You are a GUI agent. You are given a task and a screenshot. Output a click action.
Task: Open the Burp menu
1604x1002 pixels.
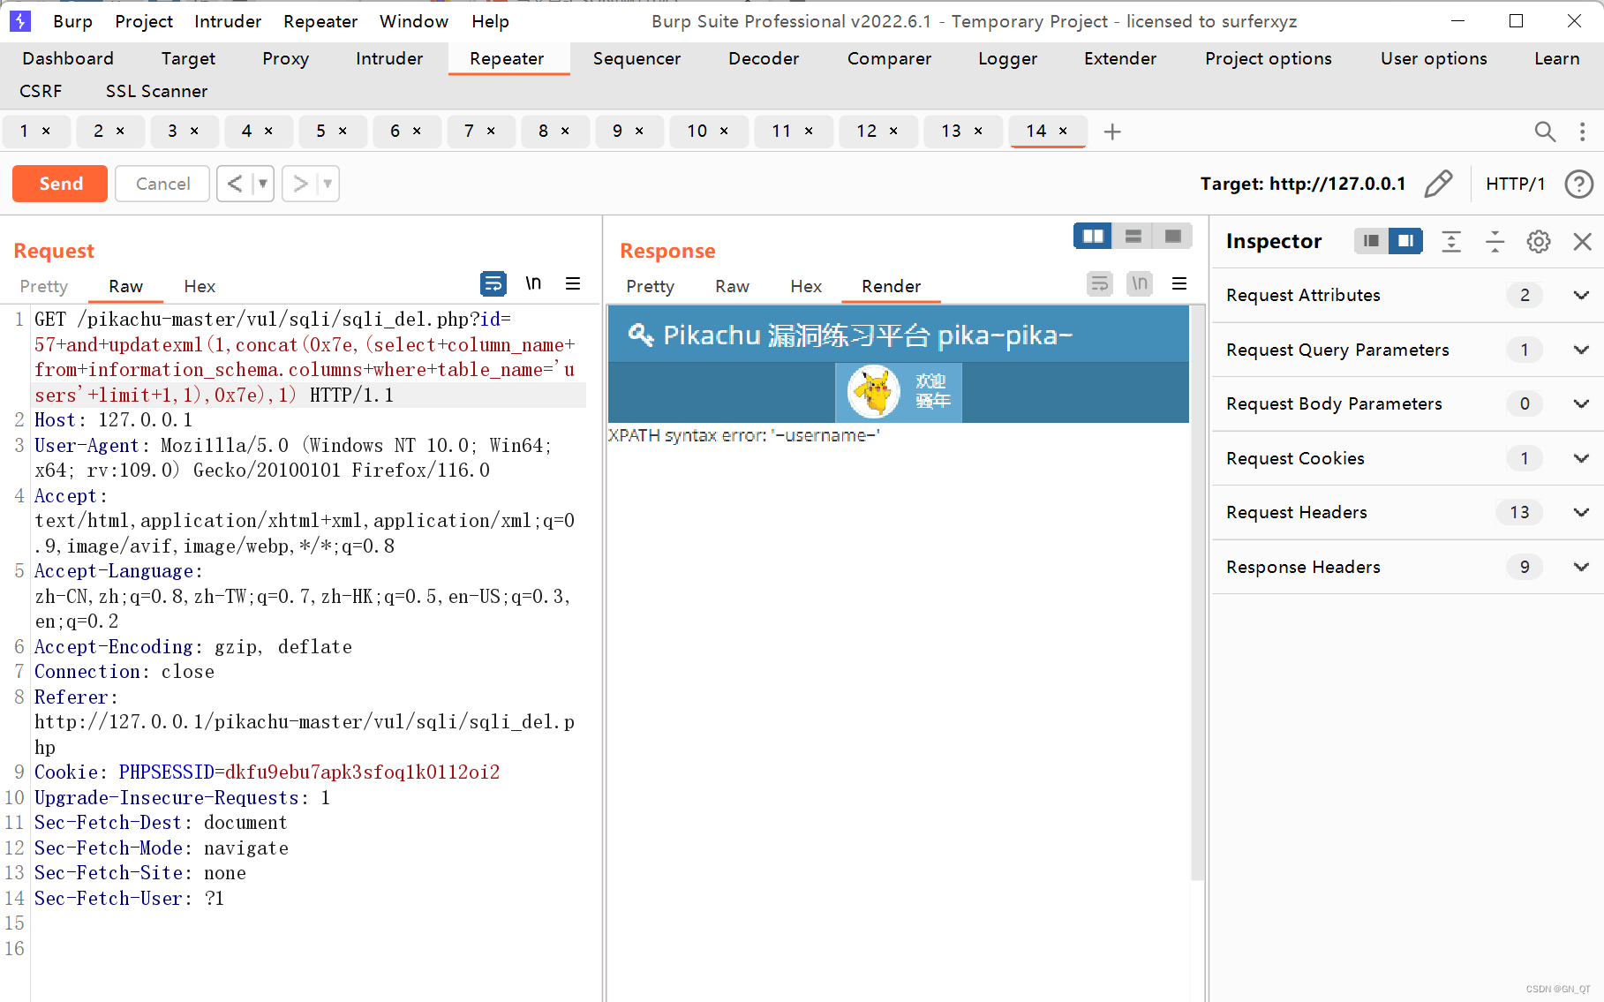coord(72,21)
